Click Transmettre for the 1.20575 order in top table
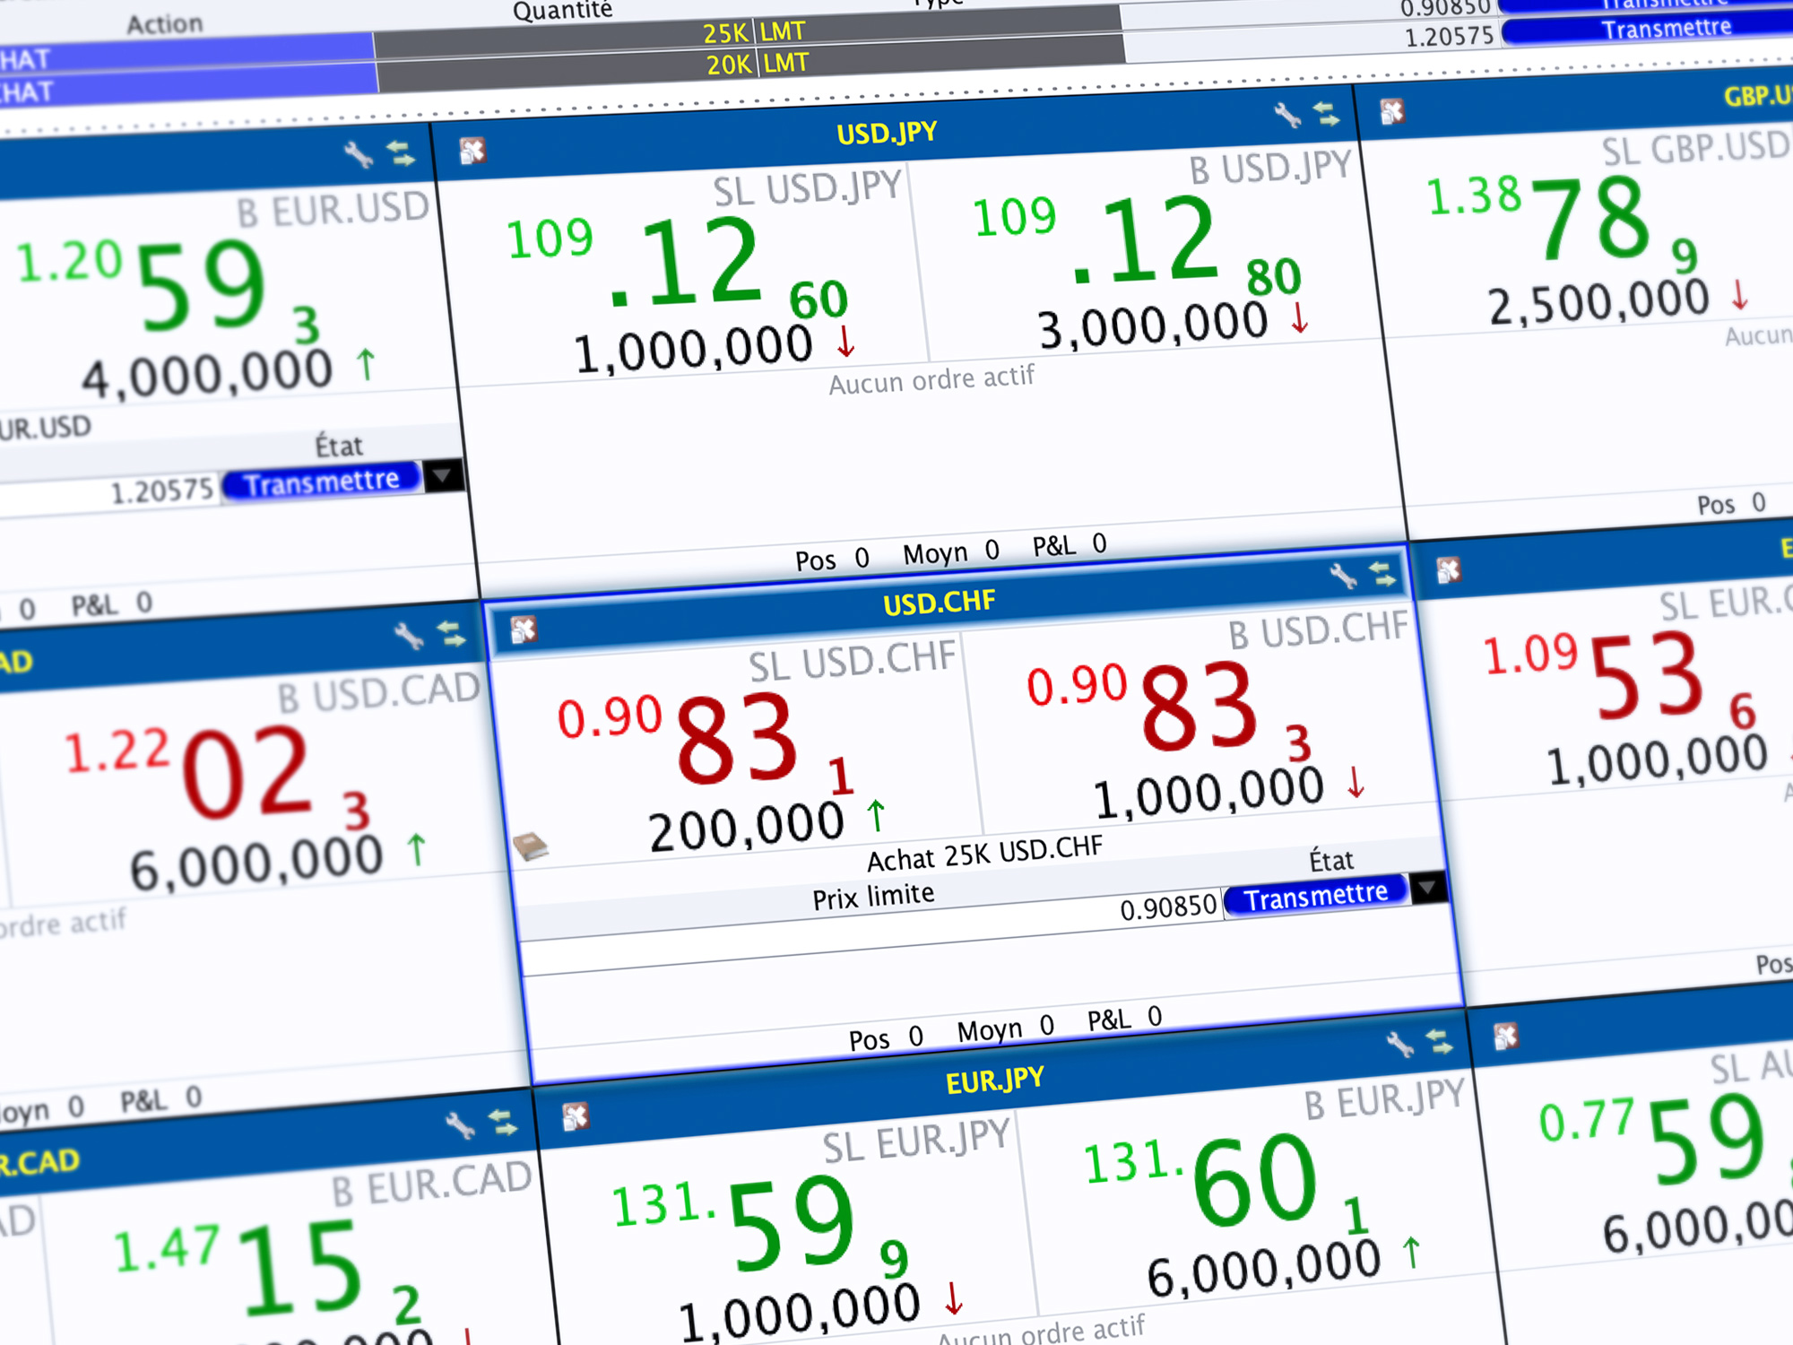 (x=1666, y=30)
